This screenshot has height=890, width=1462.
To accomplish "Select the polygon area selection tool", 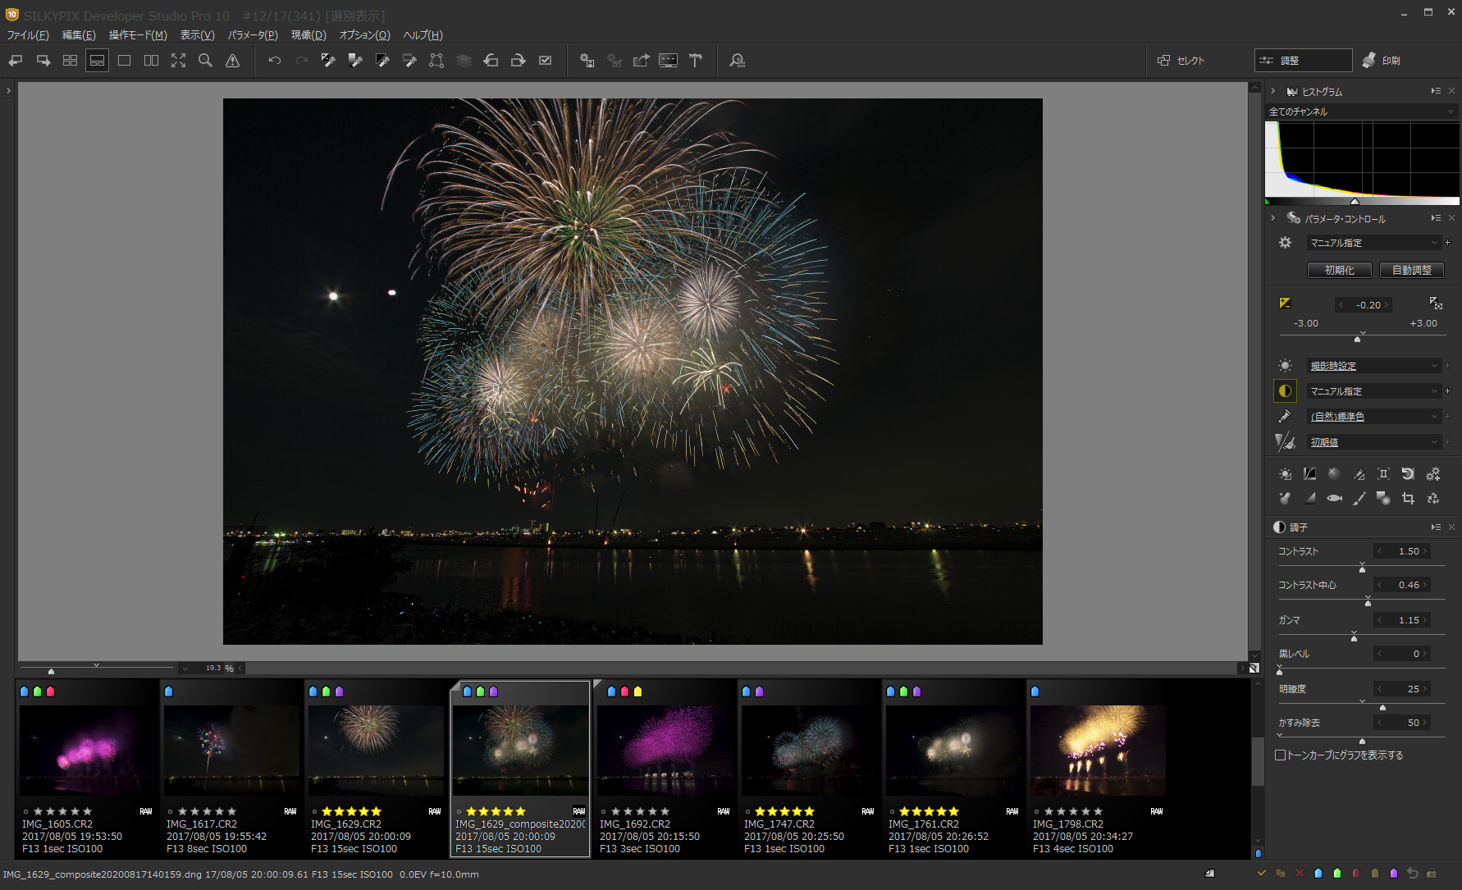I will 436,61.
